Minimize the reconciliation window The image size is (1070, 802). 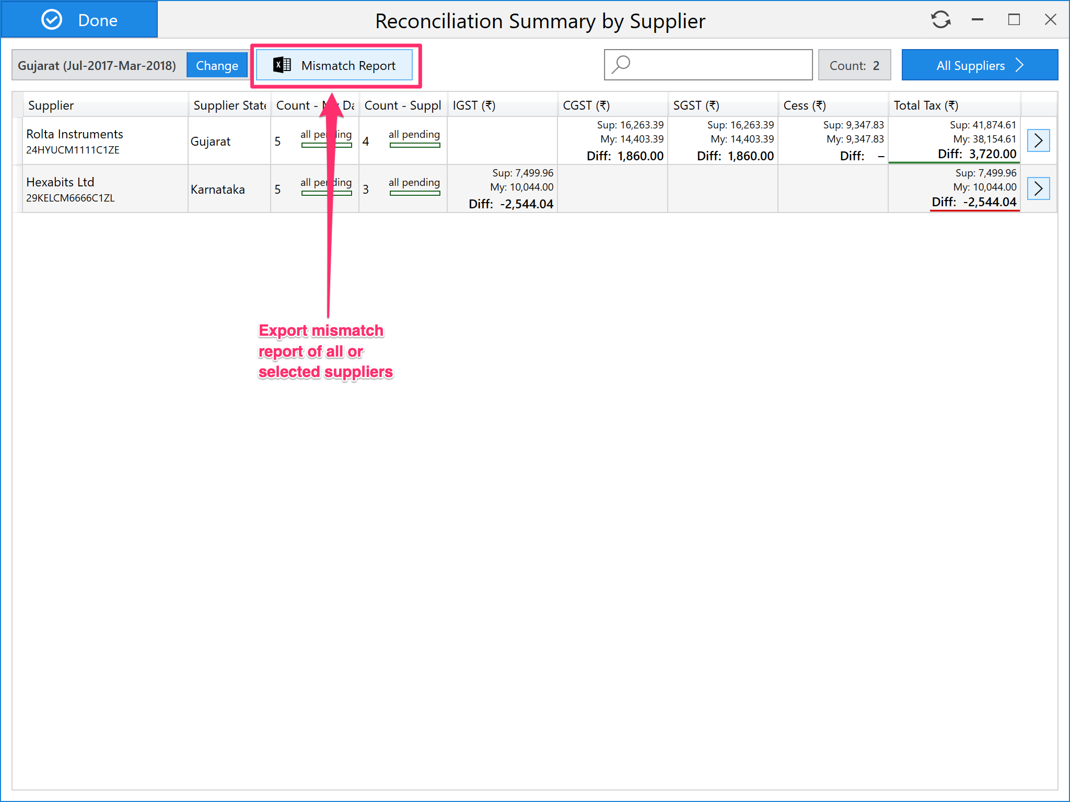tap(977, 20)
